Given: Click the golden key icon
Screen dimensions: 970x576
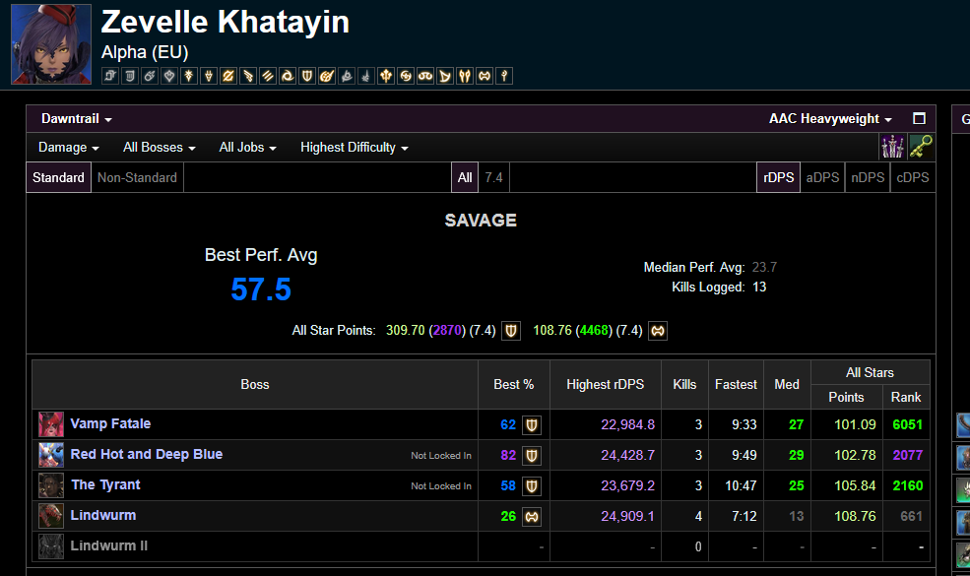Looking at the screenshot, I should point(921,148).
